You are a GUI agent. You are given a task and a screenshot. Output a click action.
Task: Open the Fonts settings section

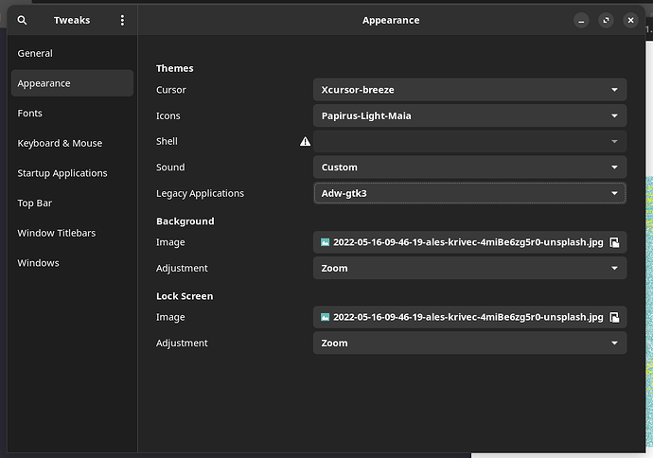tap(30, 114)
